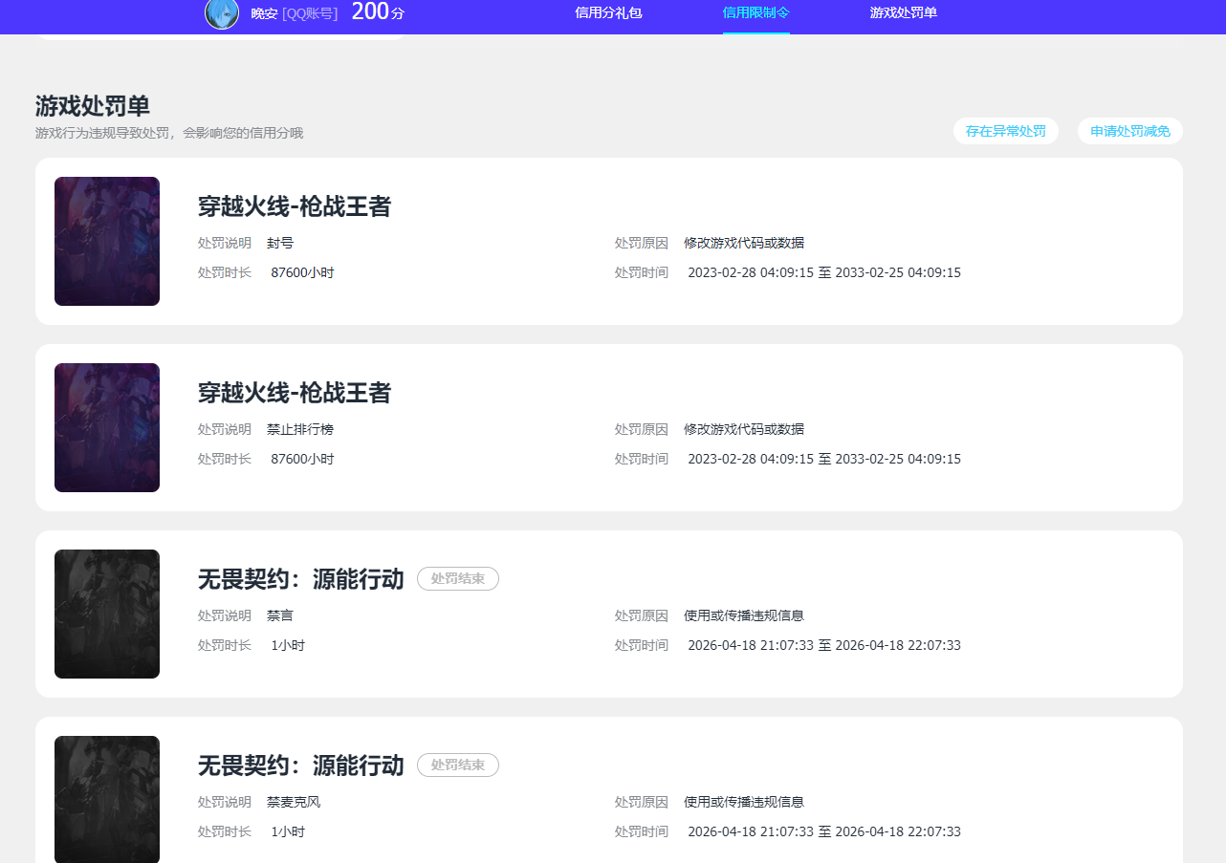This screenshot has height=863, width=1226.
Task: Click 1小时 duration on 禁言 card
Action: click(288, 646)
